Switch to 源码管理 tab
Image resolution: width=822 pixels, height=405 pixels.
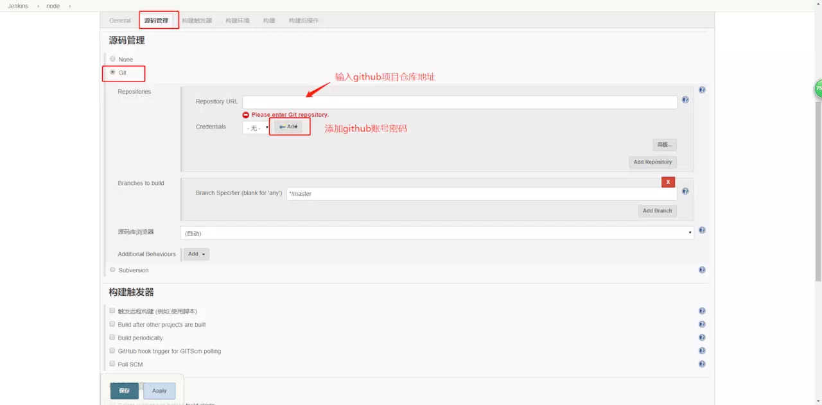[x=156, y=21]
